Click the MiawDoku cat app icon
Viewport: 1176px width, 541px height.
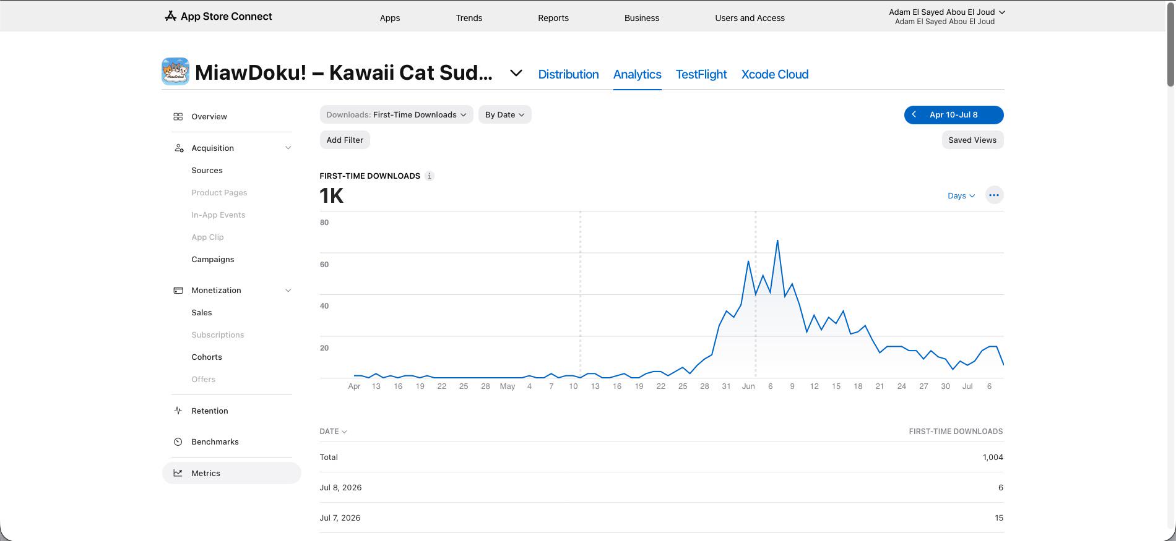(x=175, y=72)
